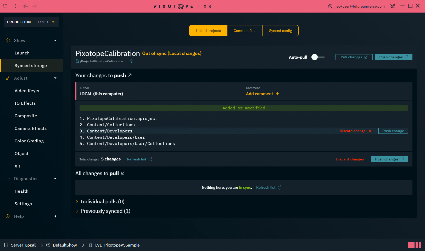The image size is (425, 251).
Task: Open Launch in the sidebar
Action: point(31,53)
